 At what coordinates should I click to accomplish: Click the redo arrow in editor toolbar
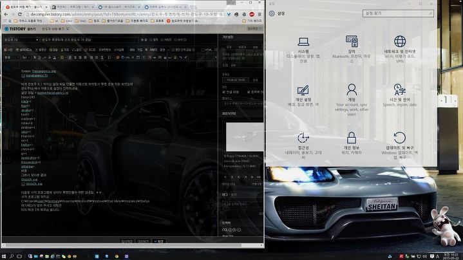pyautogui.click(x=185, y=57)
